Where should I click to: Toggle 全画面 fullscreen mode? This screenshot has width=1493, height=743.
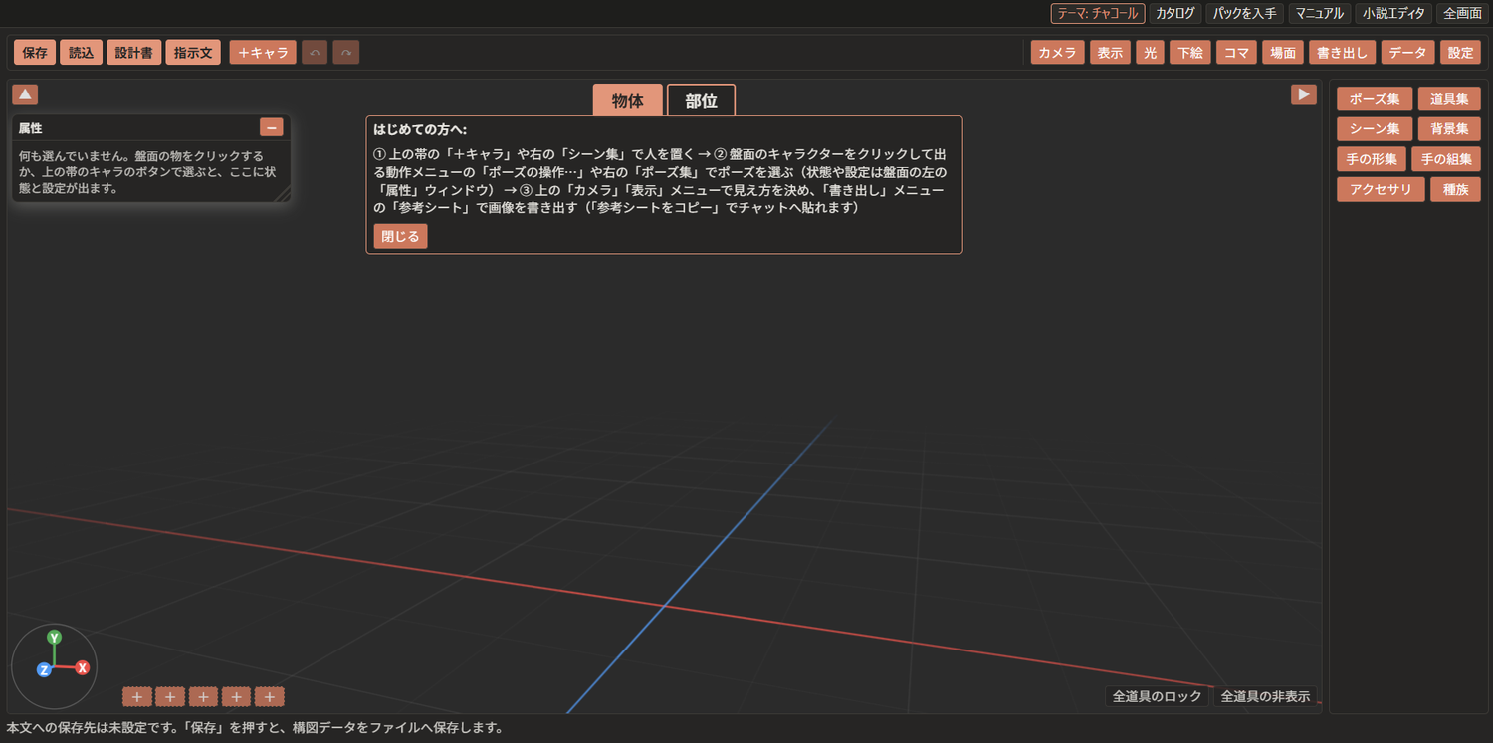(x=1462, y=13)
